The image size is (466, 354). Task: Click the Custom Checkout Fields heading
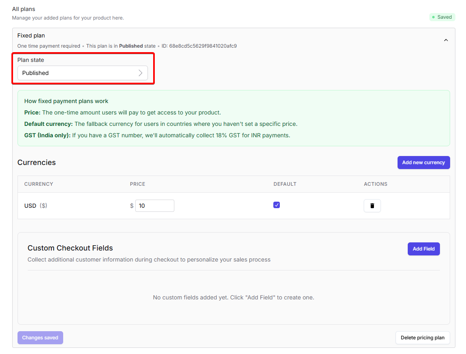(70, 248)
